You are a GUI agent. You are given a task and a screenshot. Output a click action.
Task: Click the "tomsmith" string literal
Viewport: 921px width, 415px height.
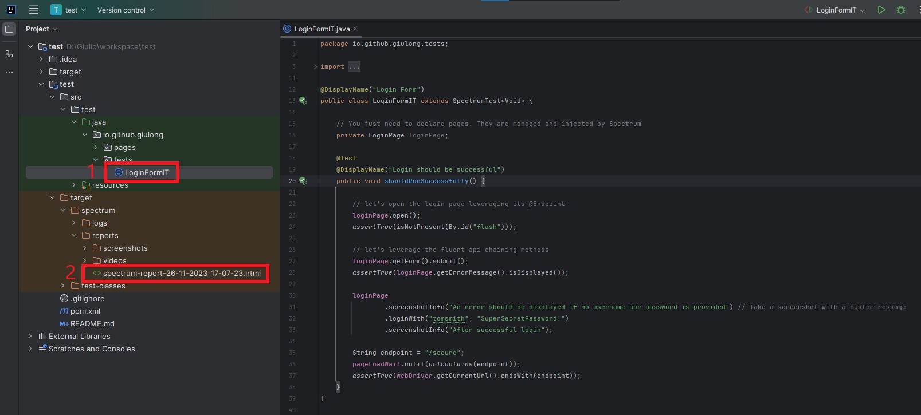click(448, 318)
